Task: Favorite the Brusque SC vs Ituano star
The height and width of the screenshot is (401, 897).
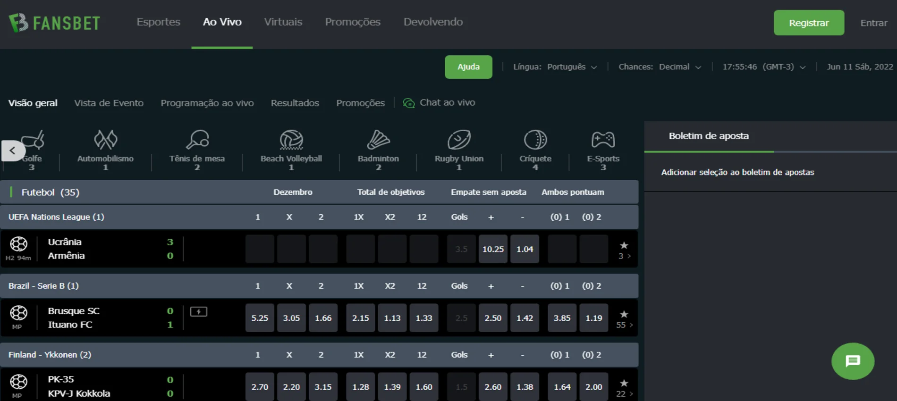Action: 624,314
